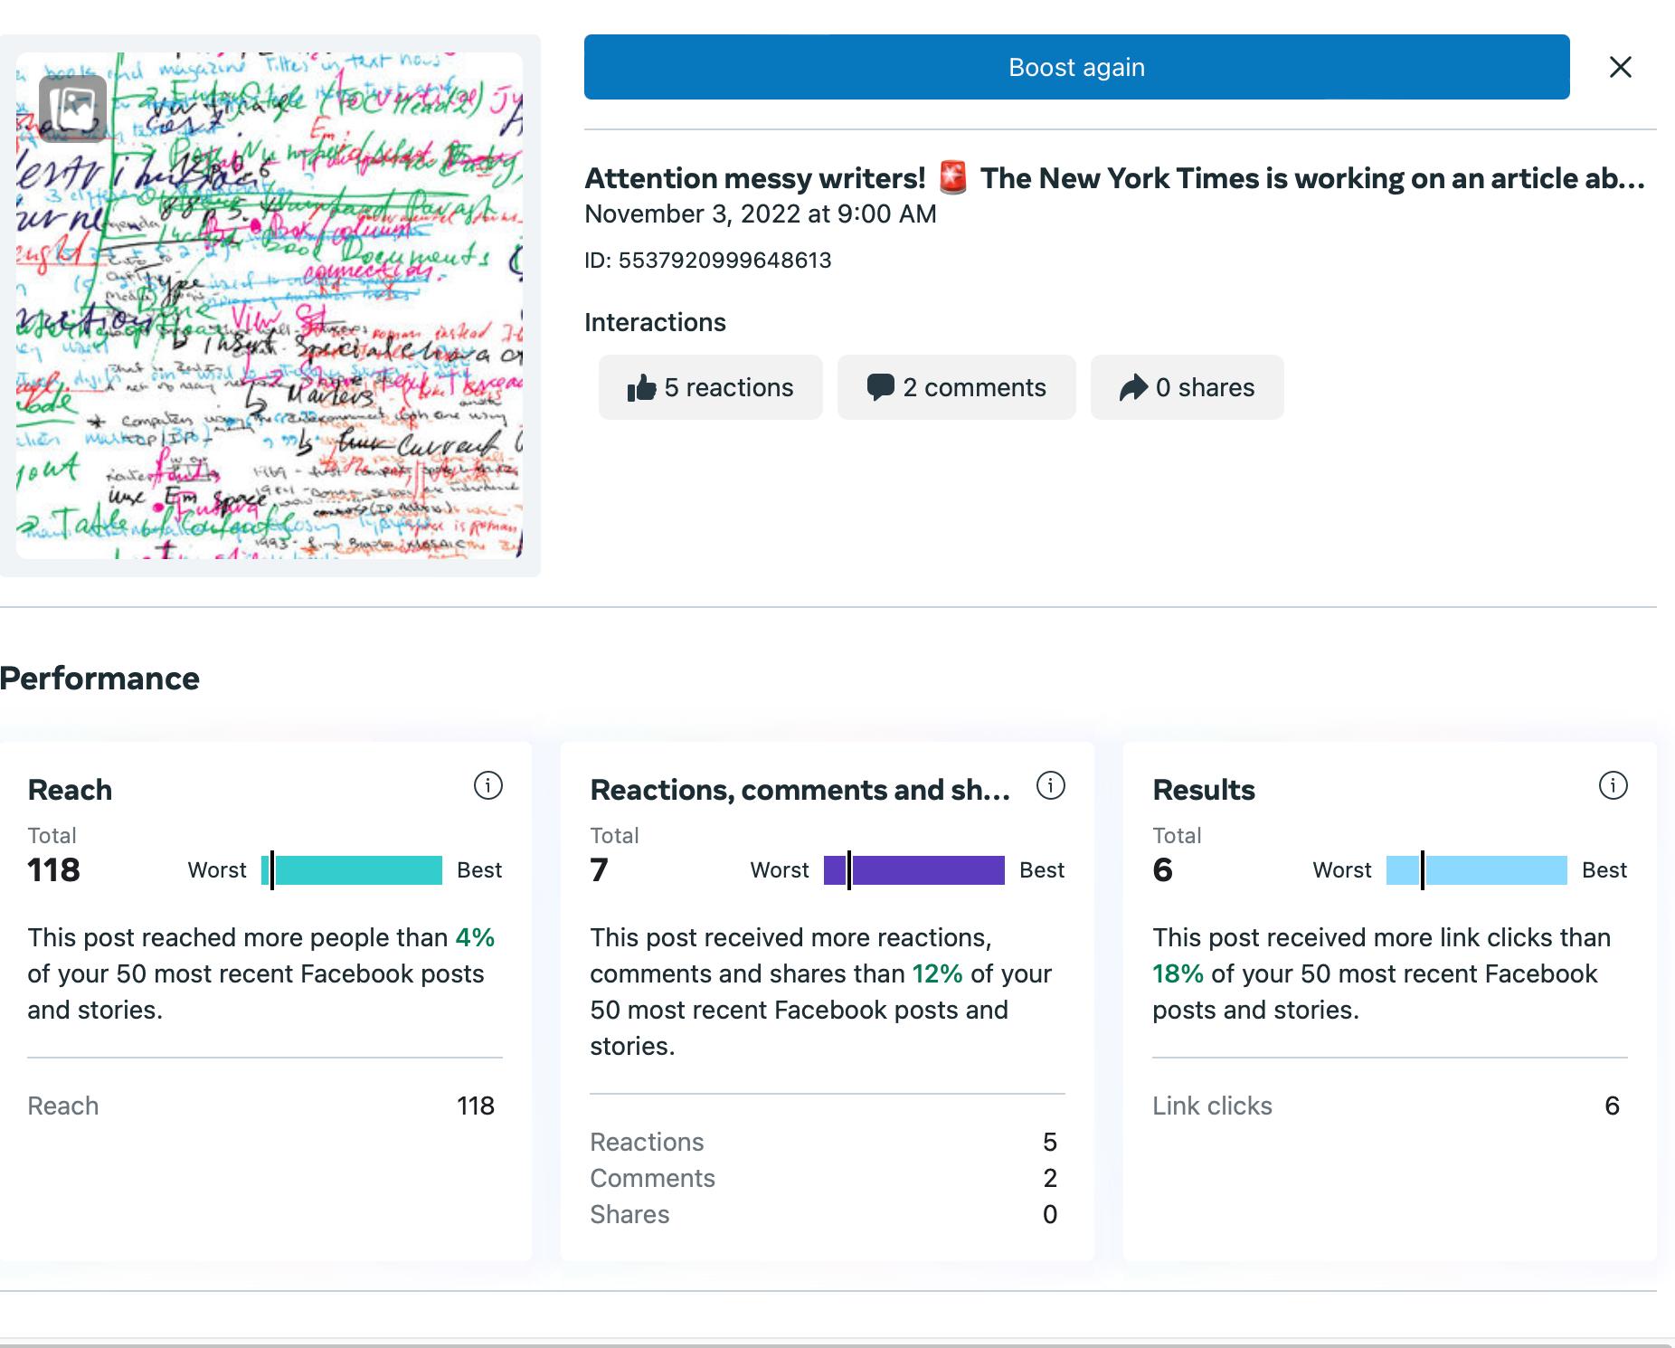Click the Boost again button

tap(1076, 67)
